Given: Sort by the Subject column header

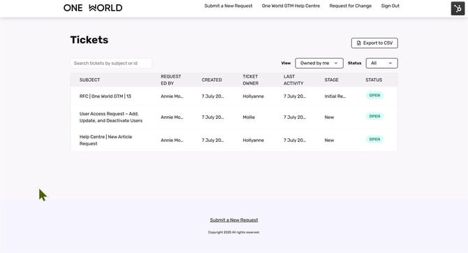Looking at the screenshot, I should (x=89, y=80).
